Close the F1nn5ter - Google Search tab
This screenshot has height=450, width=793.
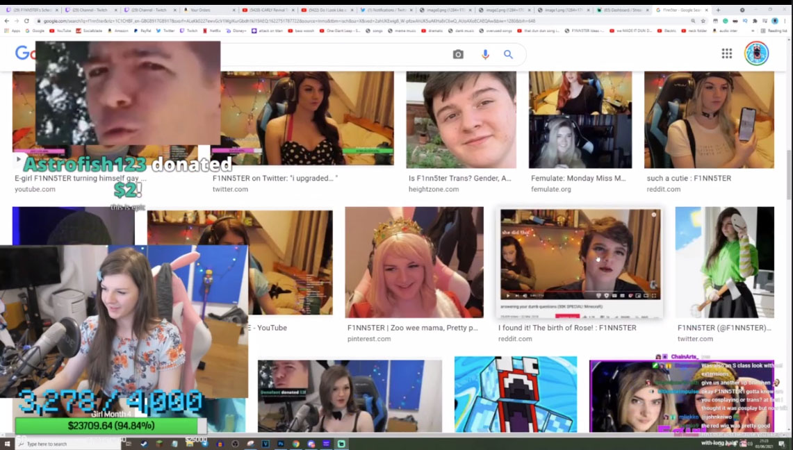[x=707, y=10]
